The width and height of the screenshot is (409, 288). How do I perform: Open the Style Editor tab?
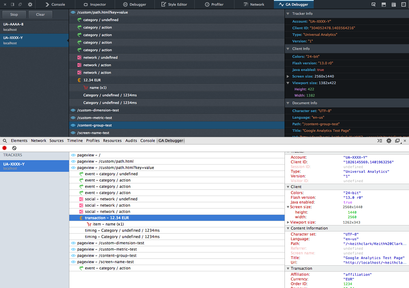tap(174, 5)
